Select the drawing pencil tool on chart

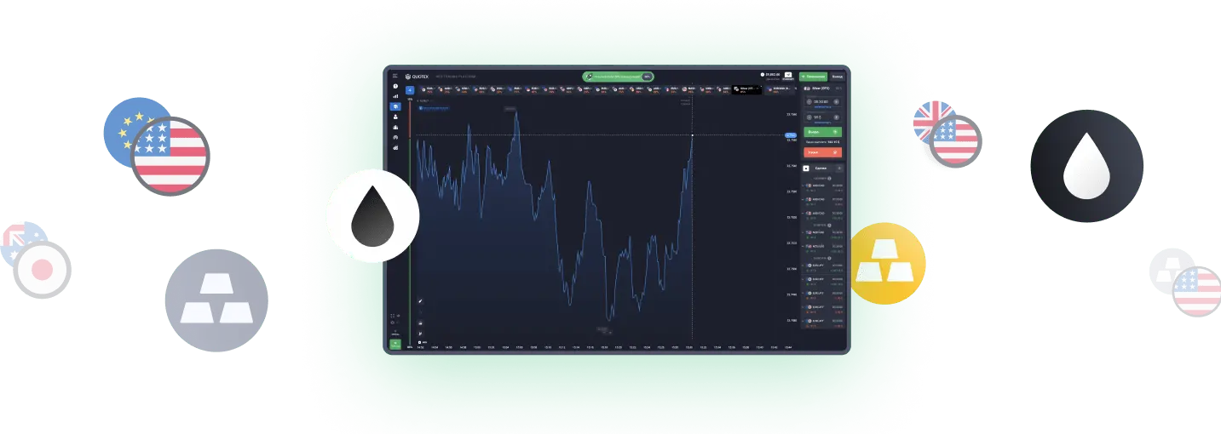pyautogui.click(x=419, y=300)
